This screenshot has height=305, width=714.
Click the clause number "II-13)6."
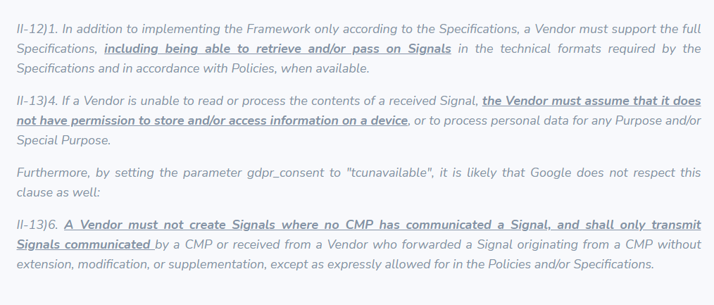click(37, 225)
